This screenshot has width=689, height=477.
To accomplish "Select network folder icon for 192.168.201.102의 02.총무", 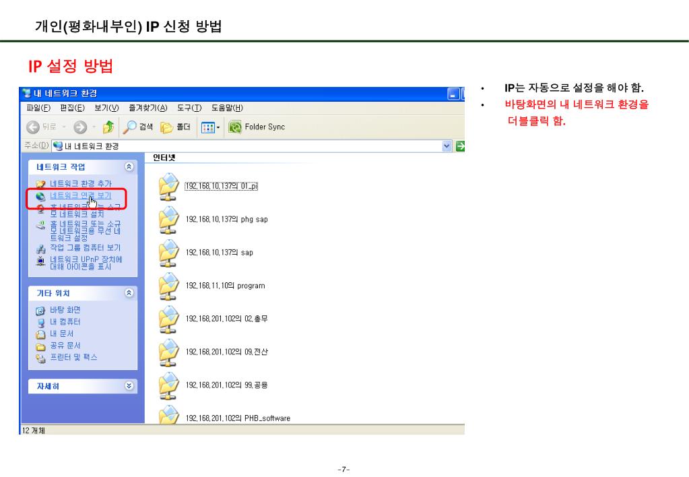I will [168, 319].
